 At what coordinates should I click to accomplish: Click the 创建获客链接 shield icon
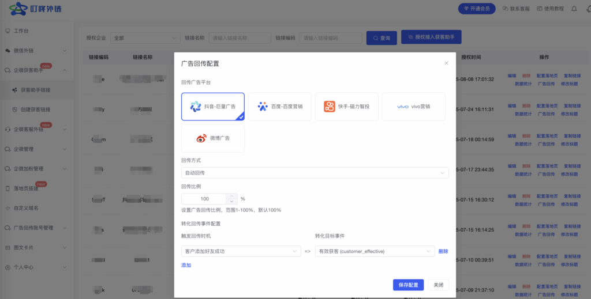tap(14, 109)
